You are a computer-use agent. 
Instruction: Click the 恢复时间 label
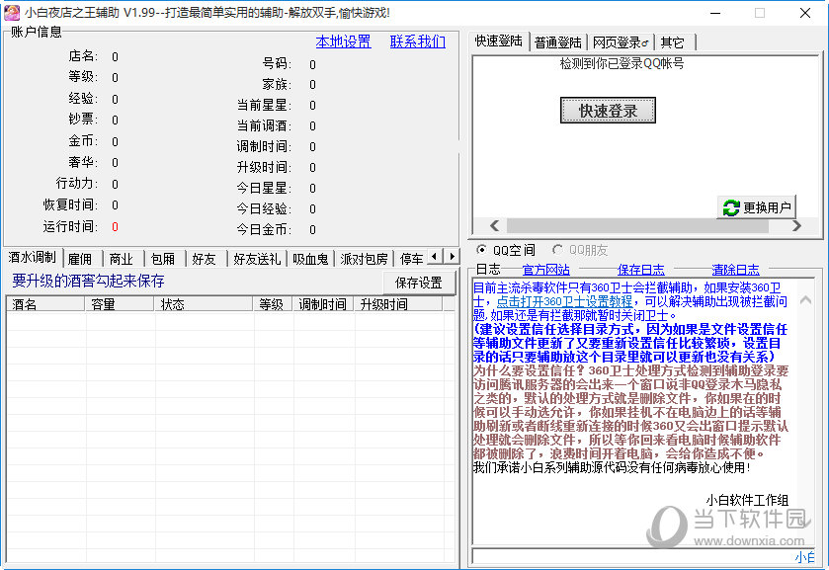70,204
